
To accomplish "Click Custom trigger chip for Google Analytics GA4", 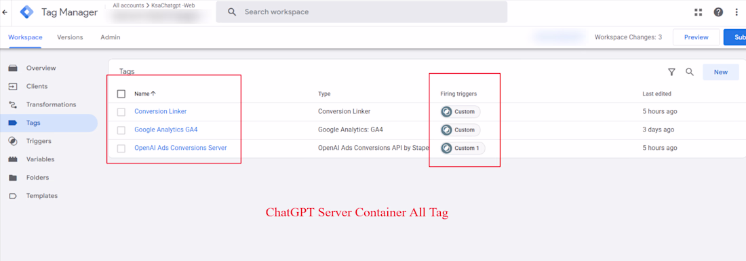I will pos(460,129).
